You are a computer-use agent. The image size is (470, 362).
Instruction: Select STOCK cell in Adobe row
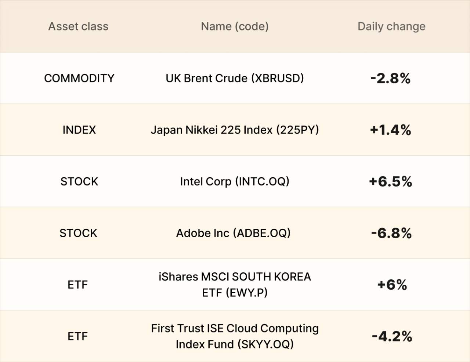(x=79, y=233)
